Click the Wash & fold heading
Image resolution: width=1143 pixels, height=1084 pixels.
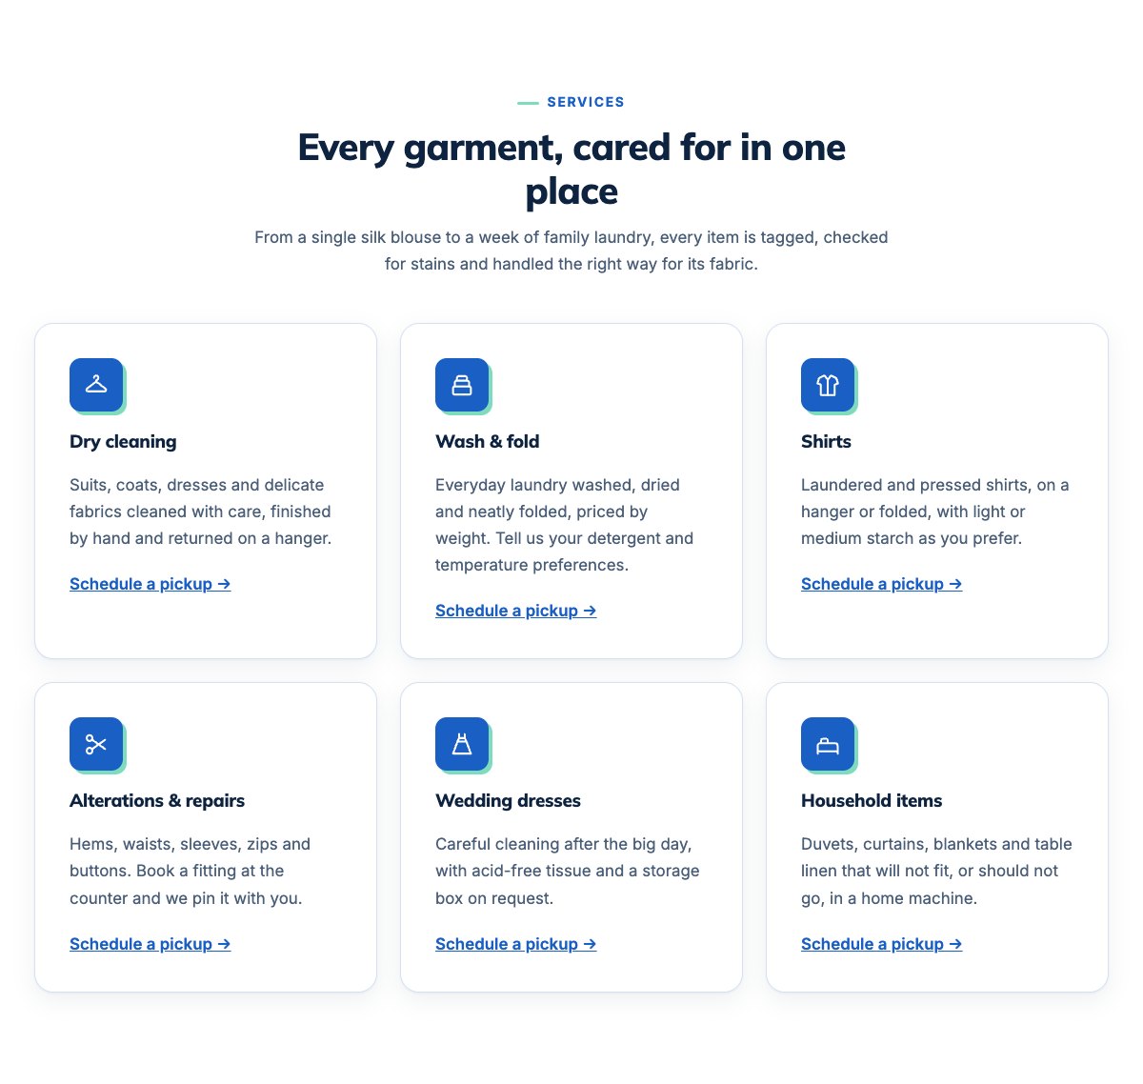488,442
